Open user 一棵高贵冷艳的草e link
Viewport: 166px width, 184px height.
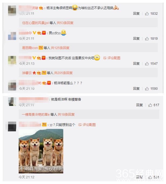click(x=36, y=114)
